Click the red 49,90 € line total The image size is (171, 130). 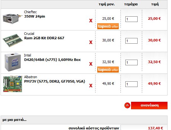(x=154, y=84)
